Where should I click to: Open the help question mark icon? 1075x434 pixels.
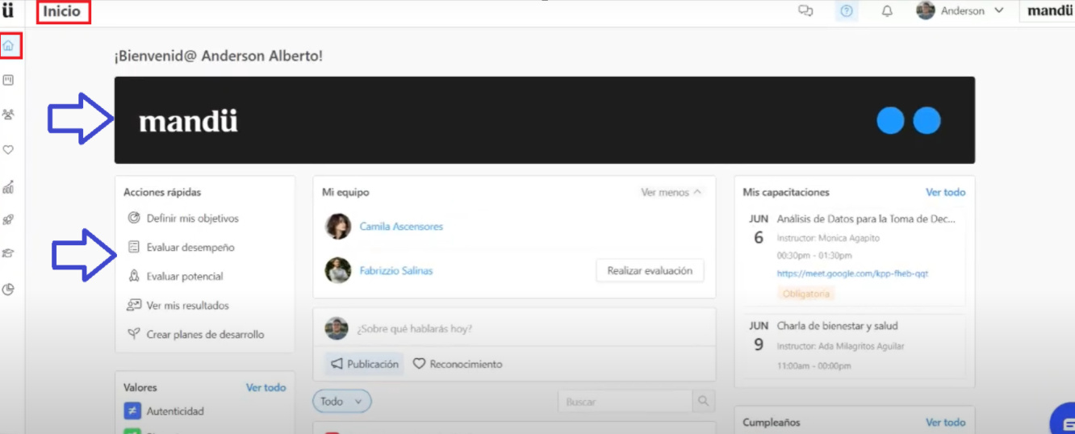[x=846, y=11]
